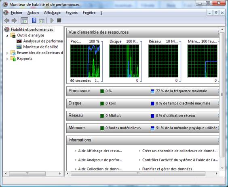Click the title bar application icon
This screenshot has height=187, width=228.
click(5, 4)
